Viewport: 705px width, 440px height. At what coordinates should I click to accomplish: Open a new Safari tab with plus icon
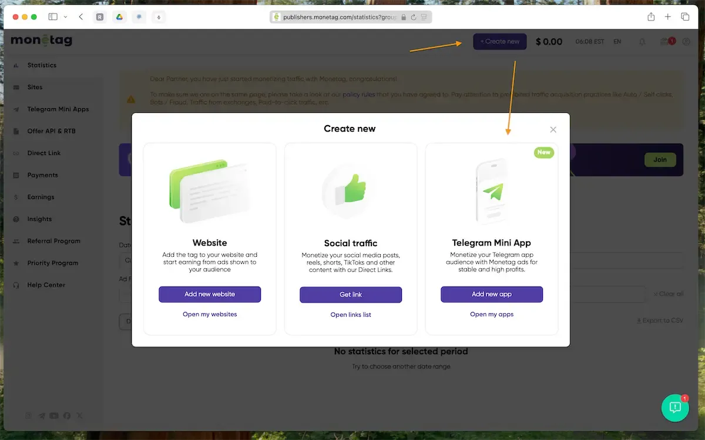tap(668, 17)
